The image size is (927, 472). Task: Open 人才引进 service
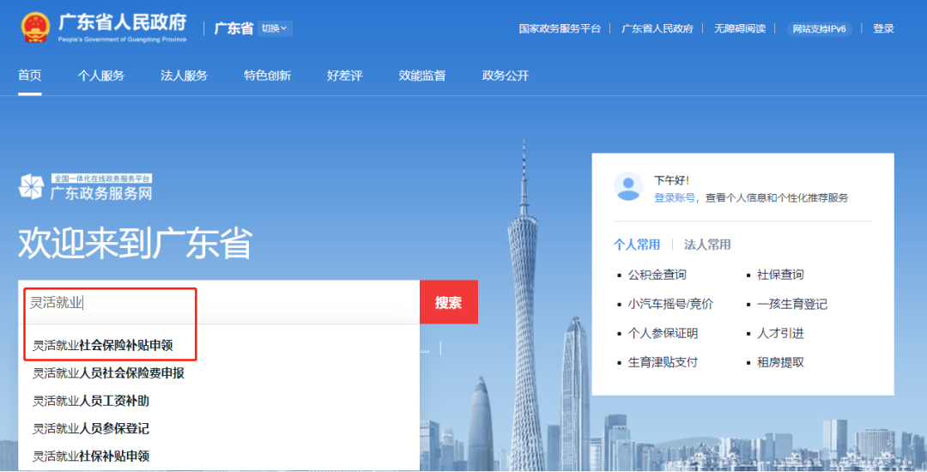[x=780, y=333]
